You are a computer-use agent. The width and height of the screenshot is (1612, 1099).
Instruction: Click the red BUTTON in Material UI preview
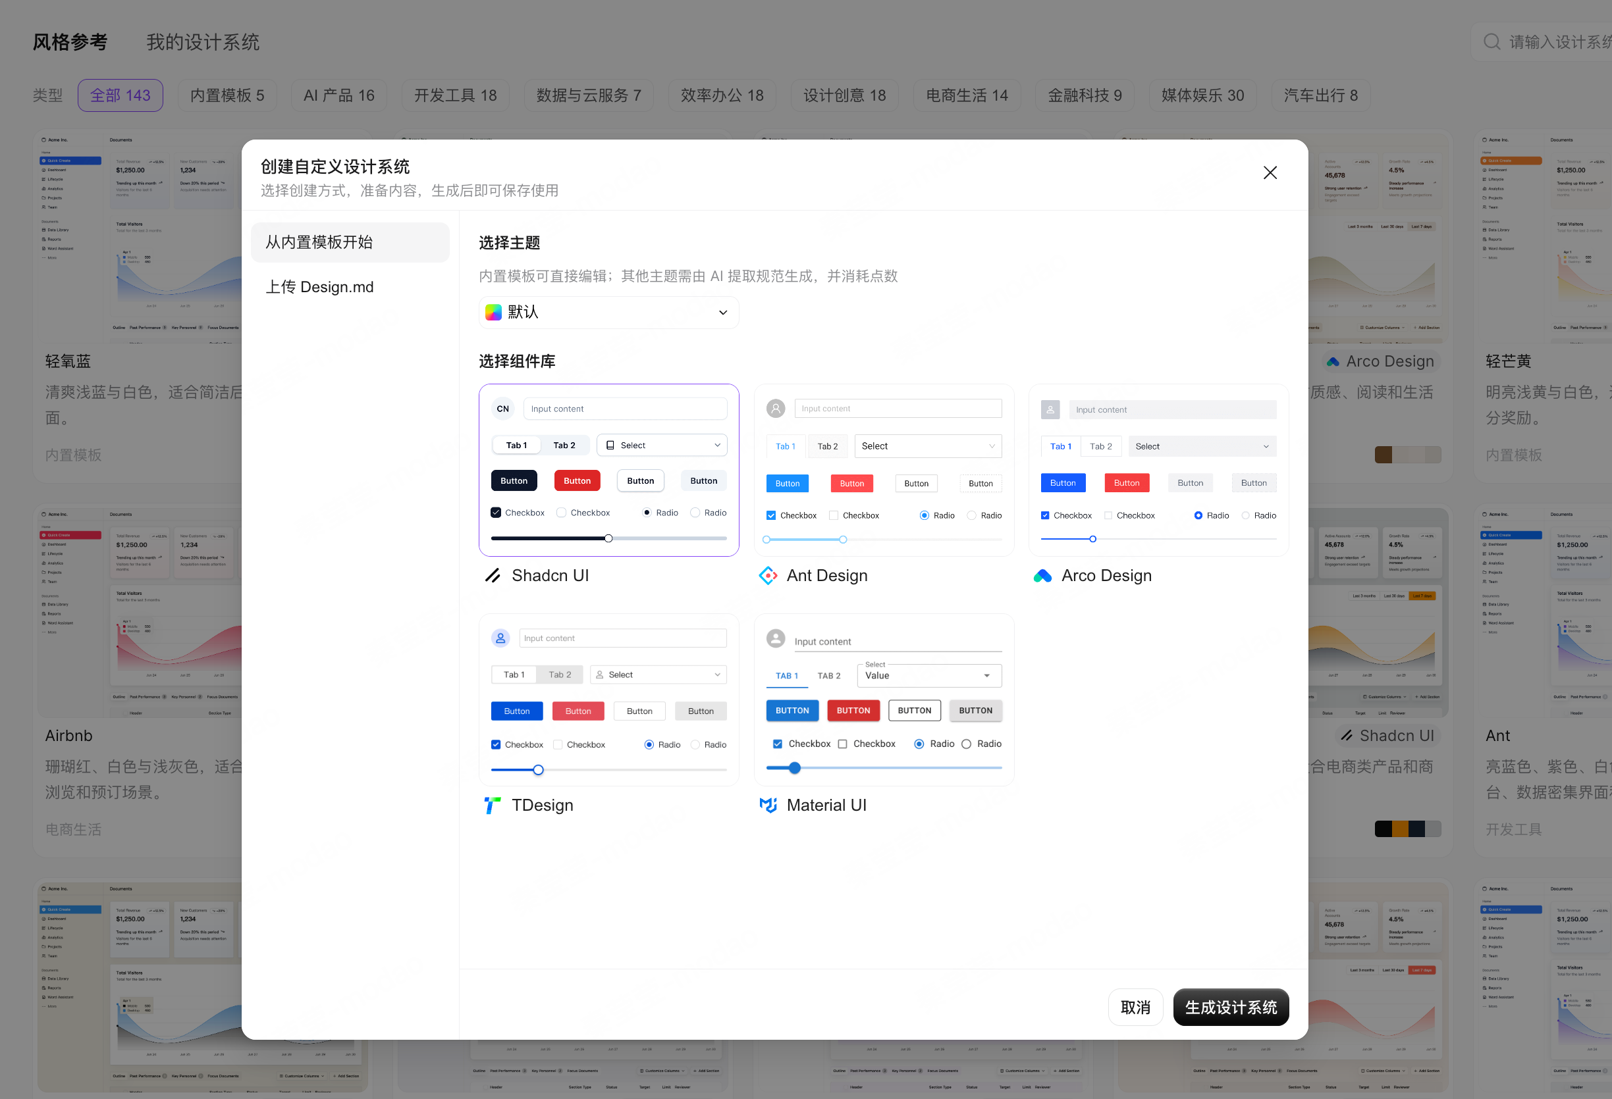tap(853, 711)
